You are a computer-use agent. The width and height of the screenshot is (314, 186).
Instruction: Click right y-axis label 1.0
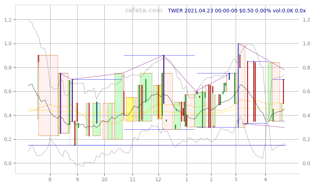[x=307, y=43]
